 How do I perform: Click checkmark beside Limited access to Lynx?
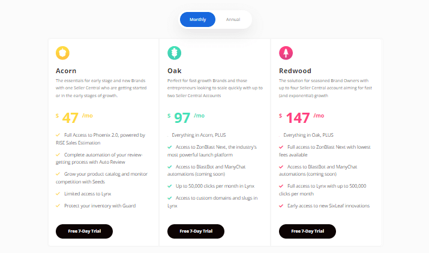(58, 194)
